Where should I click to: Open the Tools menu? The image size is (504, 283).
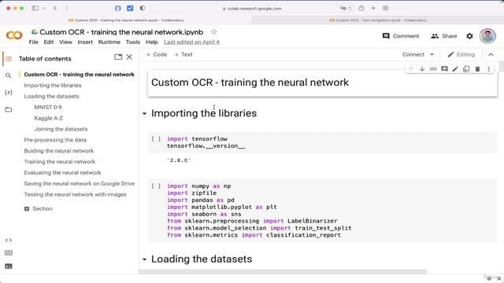(133, 42)
